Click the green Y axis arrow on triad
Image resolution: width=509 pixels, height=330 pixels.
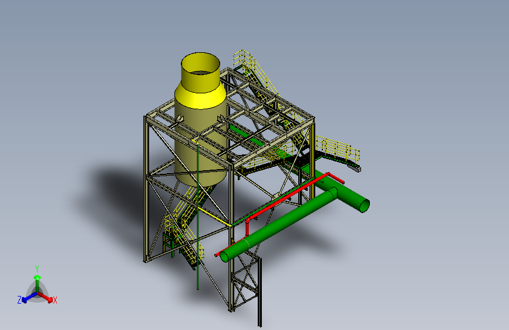pyautogui.click(x=38, y=283)
